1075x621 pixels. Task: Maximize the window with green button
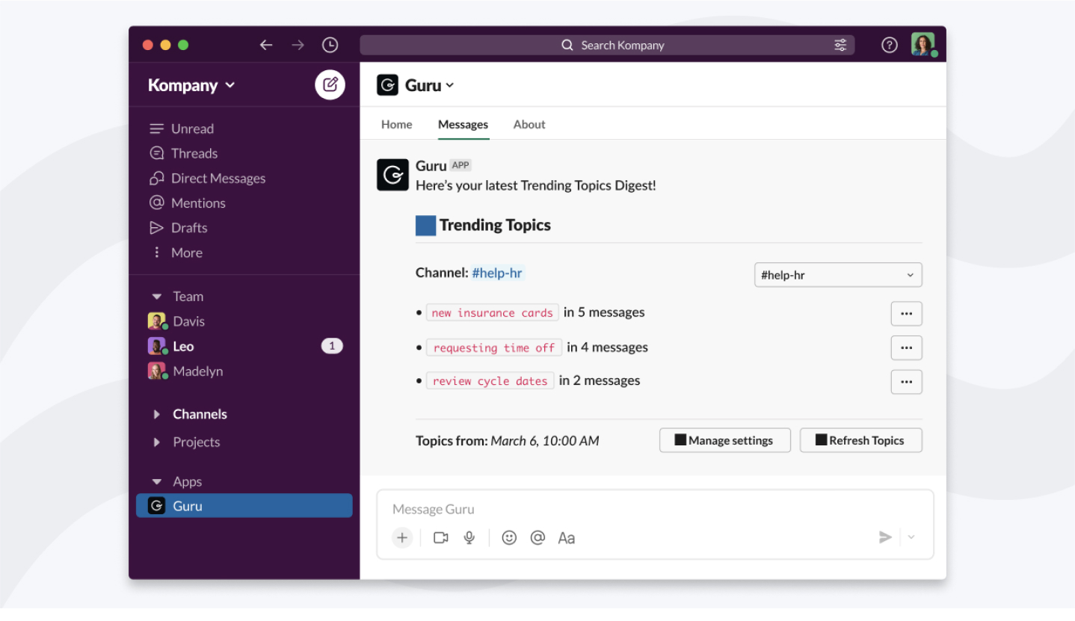183,45
